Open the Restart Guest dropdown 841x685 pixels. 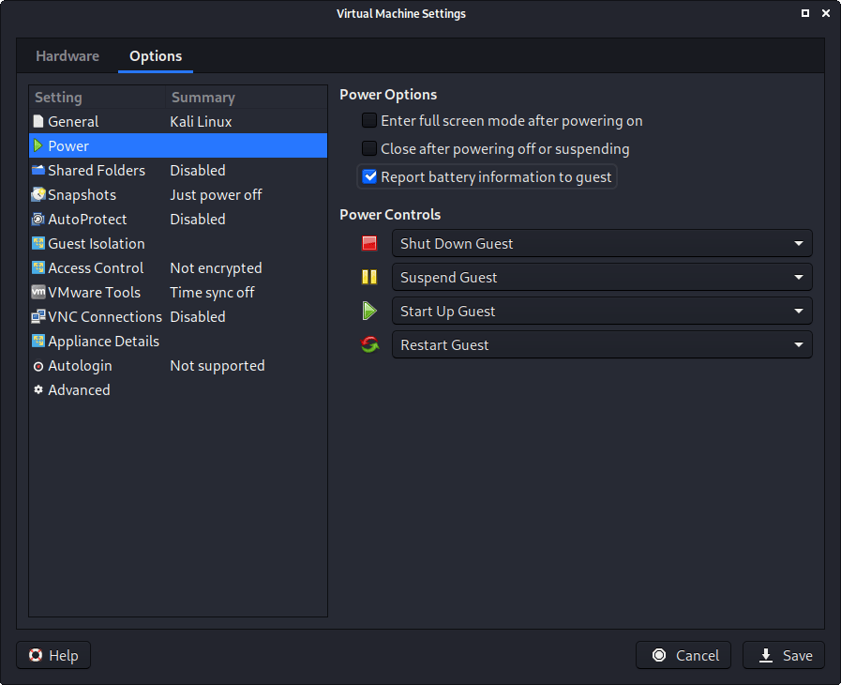pyautogui.click(x=799, y=344)
